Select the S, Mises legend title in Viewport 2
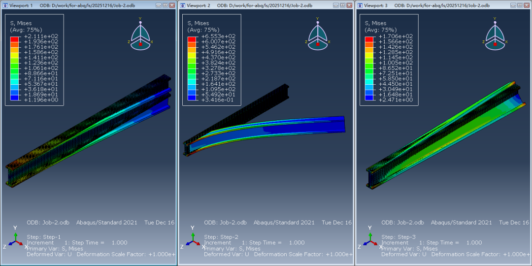 199,23
